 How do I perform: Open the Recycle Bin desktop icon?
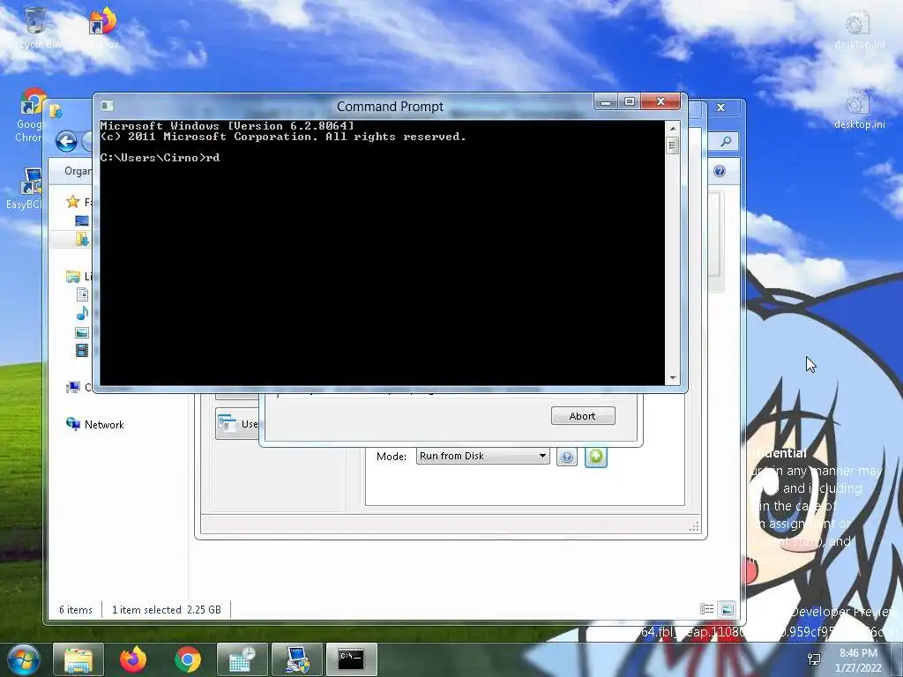(x=35, y=27)
